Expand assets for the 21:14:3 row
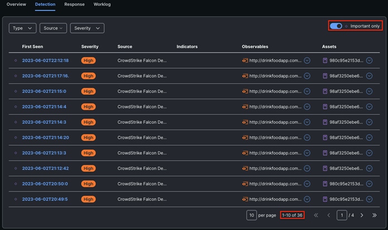Viewport: 388px width, 230px height. (369, 122)
